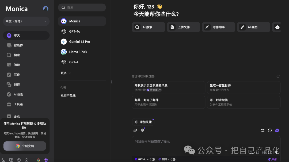Click the Chrome icon in bottom bar
Viewport: 289px width, 162px height.
38,160
